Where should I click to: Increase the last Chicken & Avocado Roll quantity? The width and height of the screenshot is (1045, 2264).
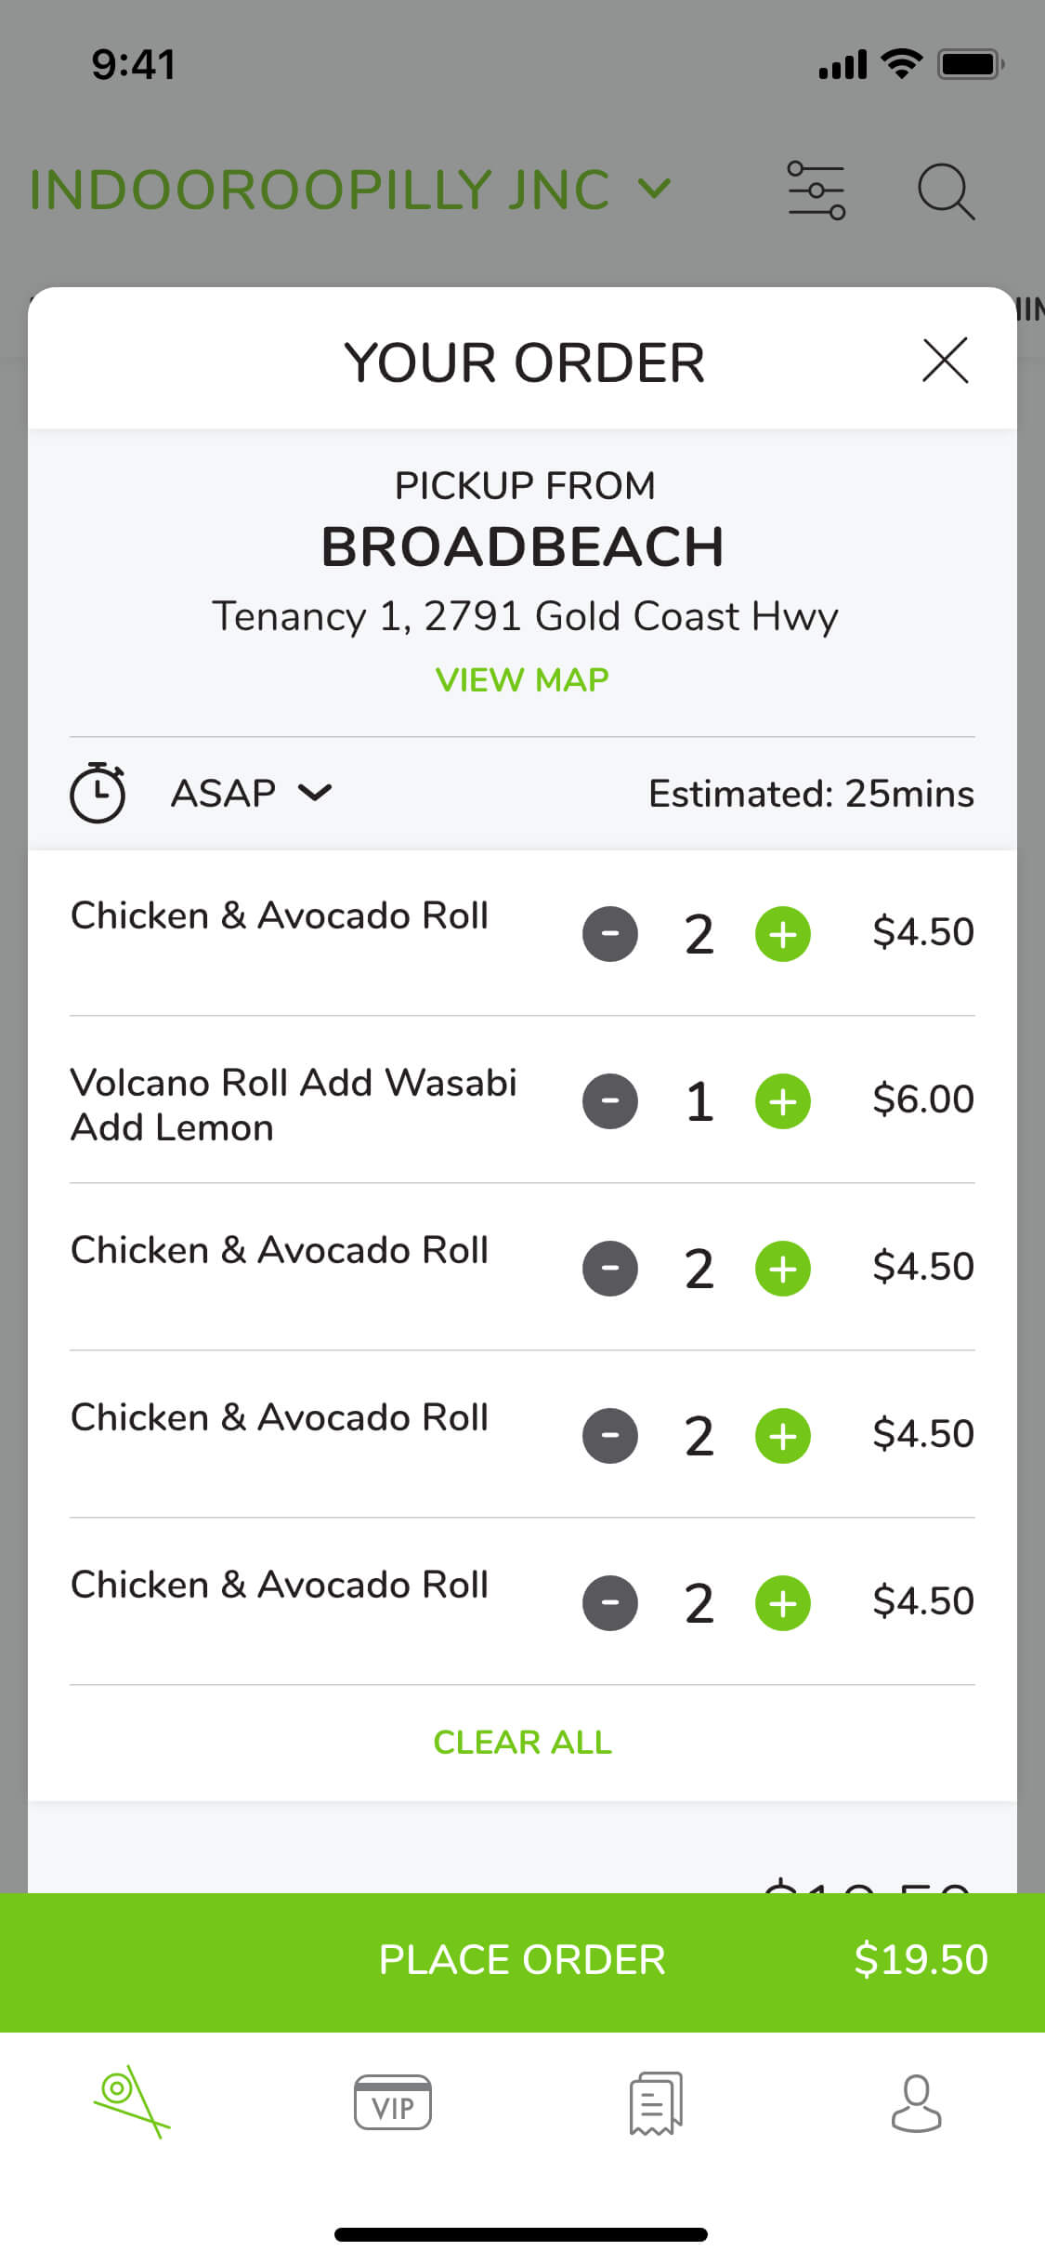click(x=783, y=1603)
